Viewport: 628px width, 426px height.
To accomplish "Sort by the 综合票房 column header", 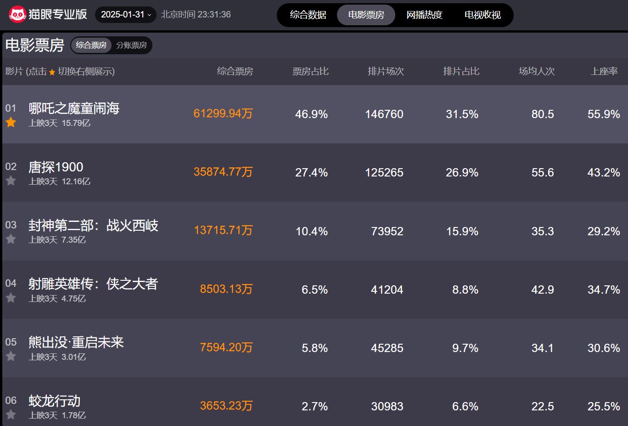I will click(x=235, y=72).
